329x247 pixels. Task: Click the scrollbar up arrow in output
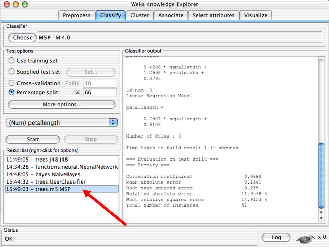(x=321, y=212)
